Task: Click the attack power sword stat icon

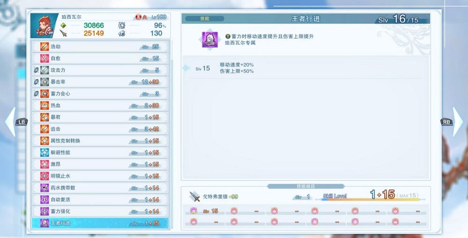Action: pos(63,33)
